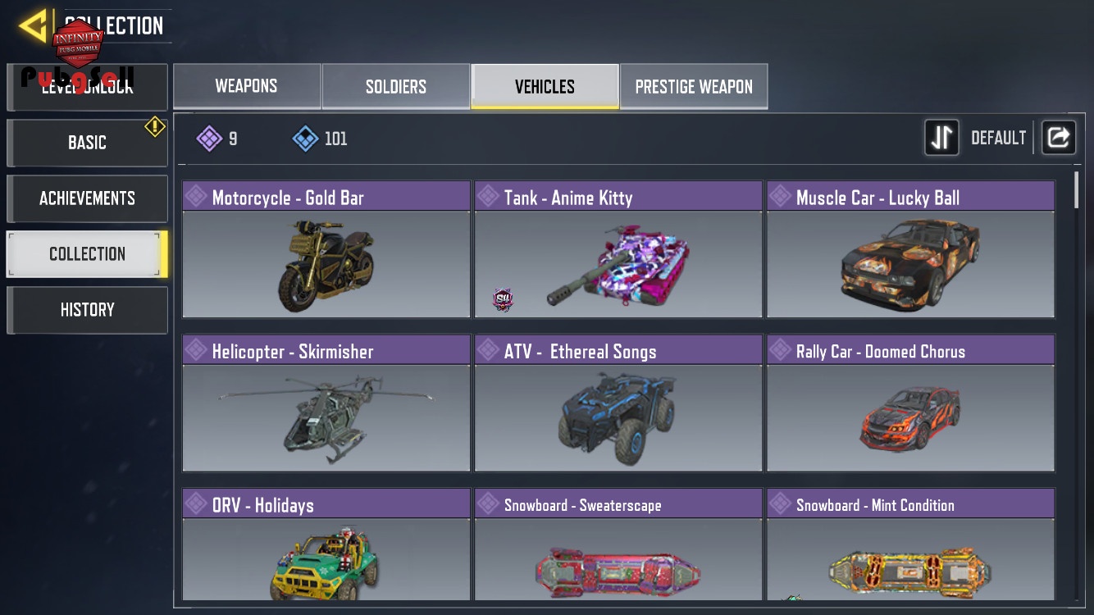Click the yellow warning badge on Basic

(155, 126)
